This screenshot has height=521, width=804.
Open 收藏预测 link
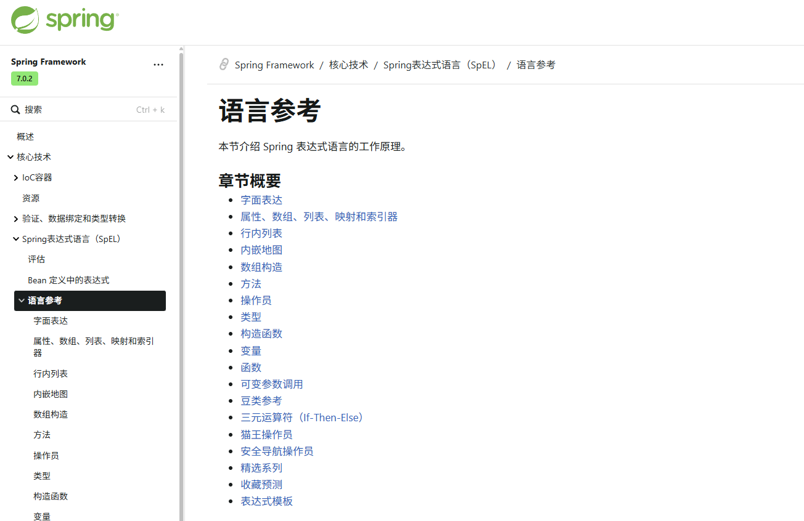pos(261,485)
